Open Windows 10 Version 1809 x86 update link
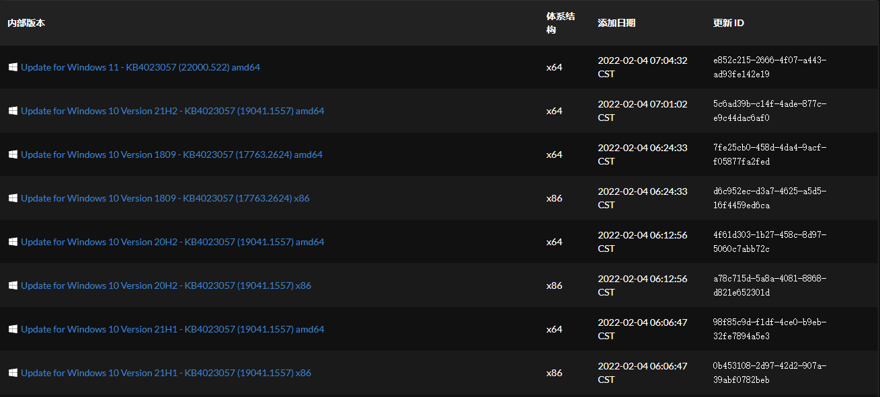 pyautogui.click(x=165, y=198)
